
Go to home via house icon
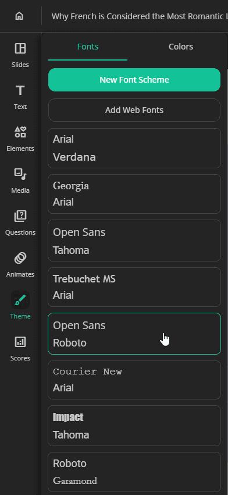[x=19, y=16]
